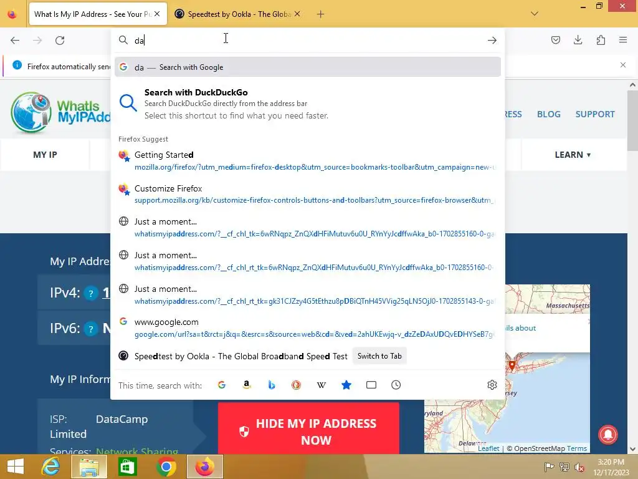Close the What Is My IP Address tab

coord(157,14)
